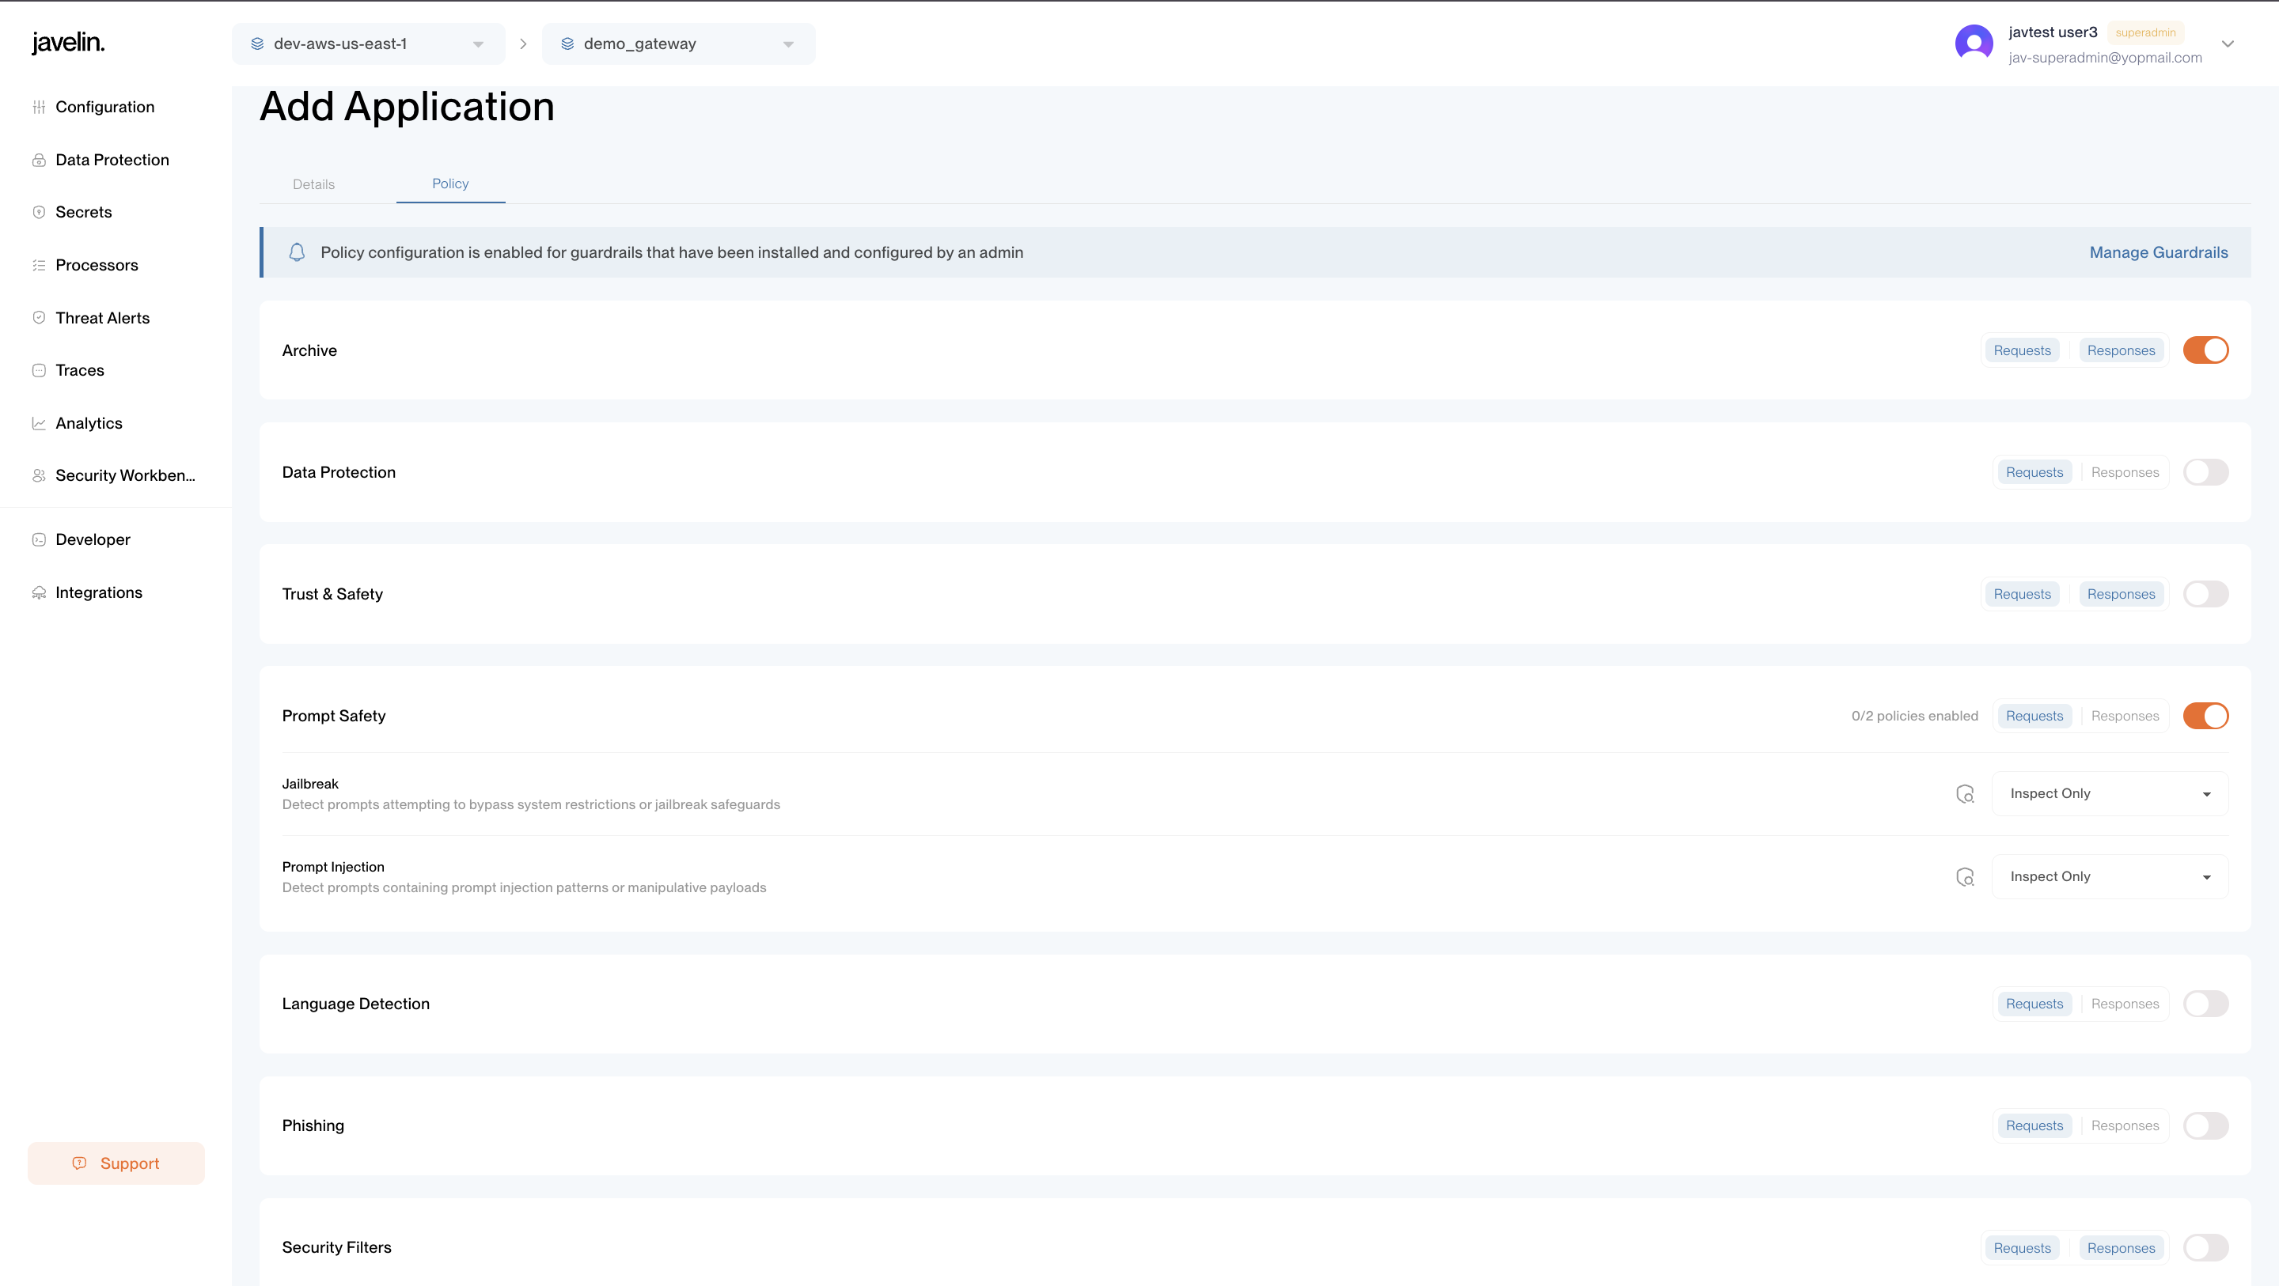The width and height of the screenshot is (2279, 1286).
Task: Click Requests chip for Prompt Safety
Action: click(x=2034, y=717)
